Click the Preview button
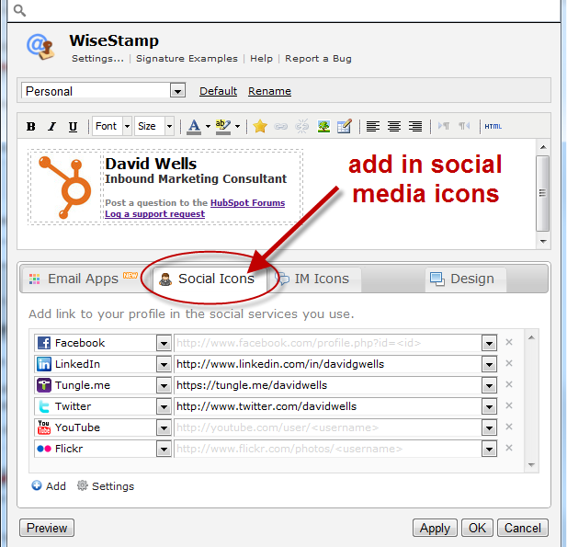This screenshot has width=567, height=547. pyautogui.click(x=47, y=528)
